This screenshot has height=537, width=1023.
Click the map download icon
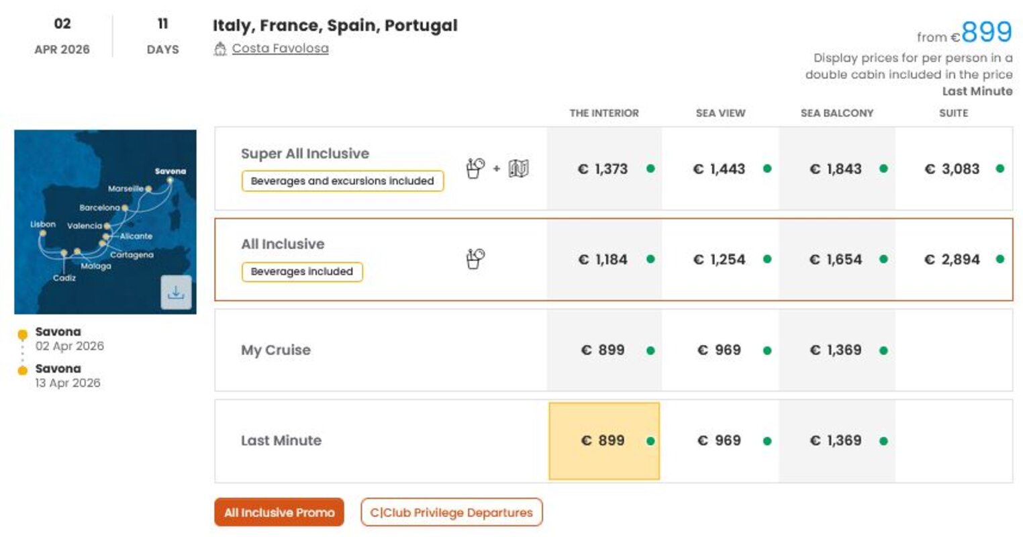coord(176,293)
